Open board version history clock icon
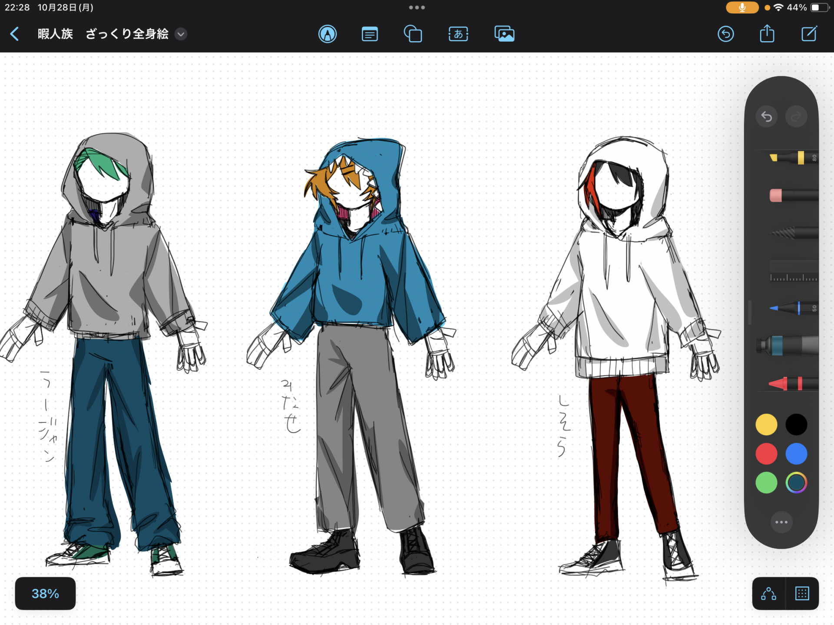Image resolution: width=834 pixels, height=625 pixels. (726, 34)
